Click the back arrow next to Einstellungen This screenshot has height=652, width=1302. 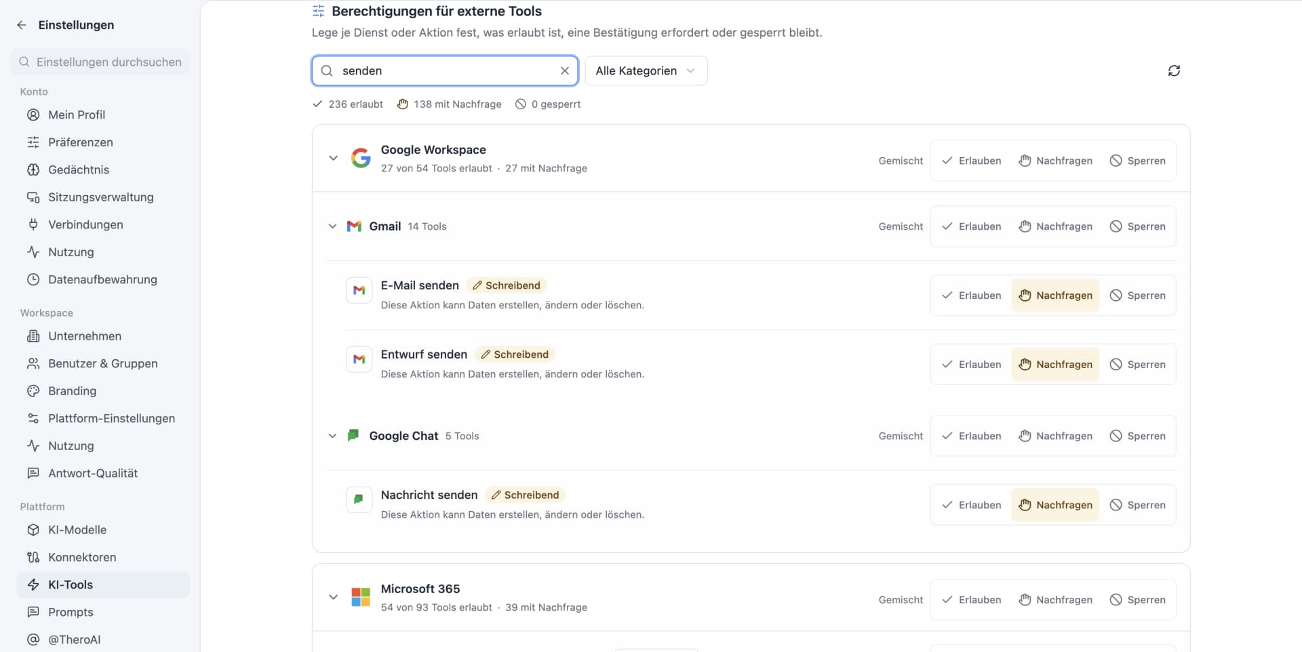tap(22, 25)
